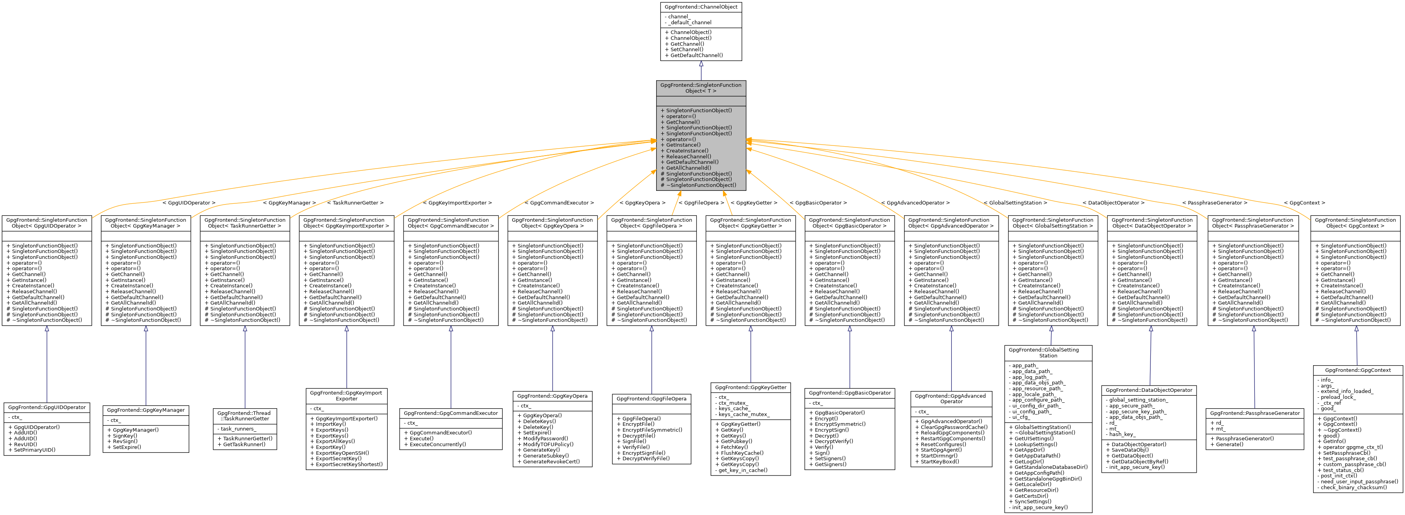Open SingletonFunctionObject< TaskRunnerGetter > node header
Viewport: 1405px width, 515px height.
click(245, 223)
